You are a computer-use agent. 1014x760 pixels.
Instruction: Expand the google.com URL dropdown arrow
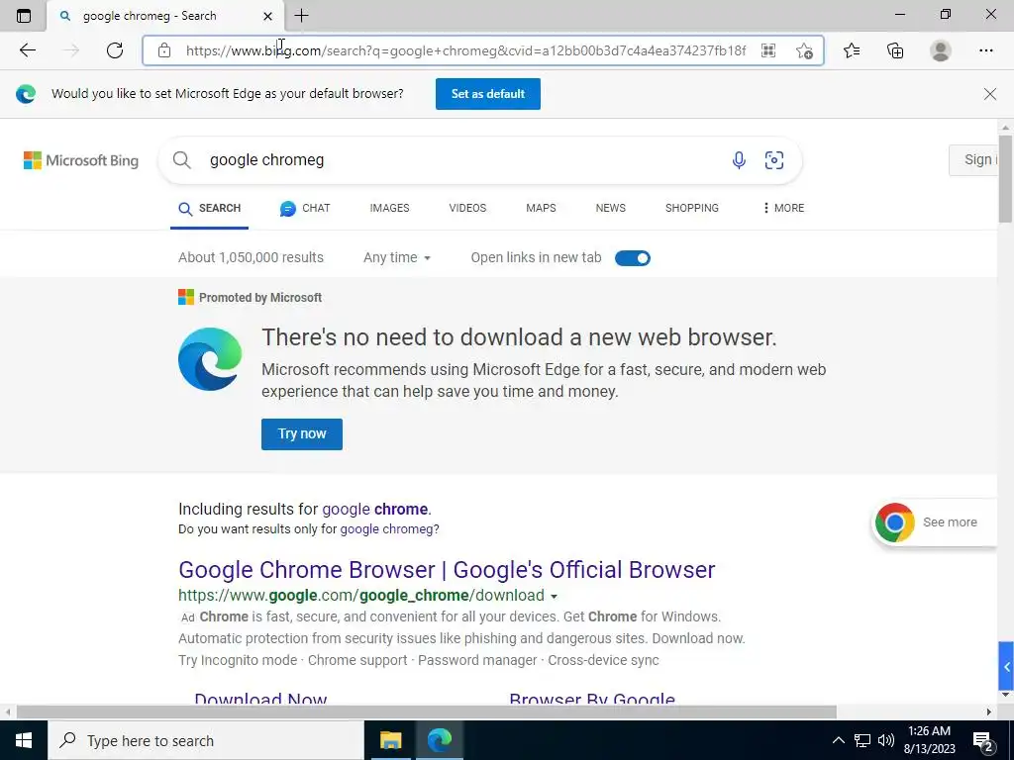[x=554, y=597]
